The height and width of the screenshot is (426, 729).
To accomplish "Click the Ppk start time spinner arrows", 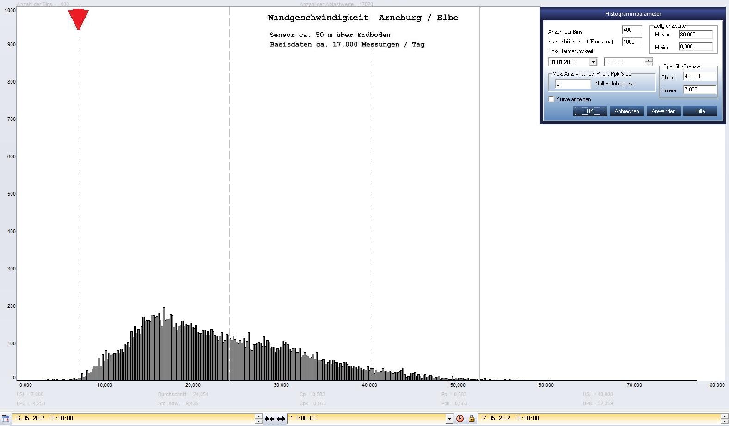I will (x=649, y=62).
